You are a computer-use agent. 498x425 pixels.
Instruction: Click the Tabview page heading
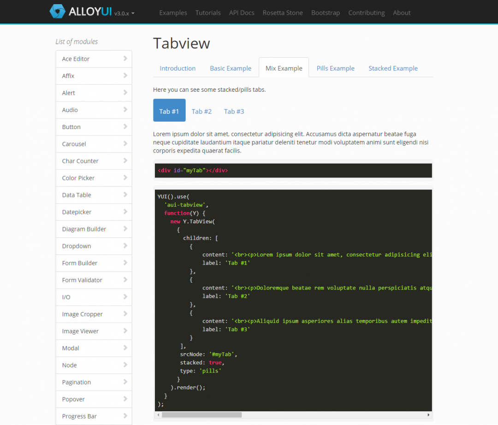pos(182,43)
